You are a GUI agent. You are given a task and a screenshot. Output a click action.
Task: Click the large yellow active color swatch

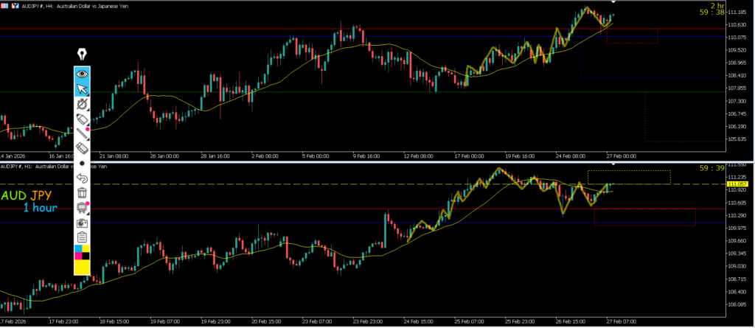[82, 267]
